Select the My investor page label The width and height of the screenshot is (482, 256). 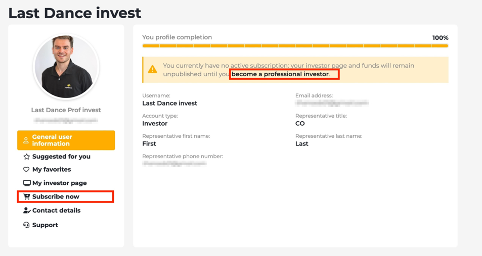[x=60, y=183]
